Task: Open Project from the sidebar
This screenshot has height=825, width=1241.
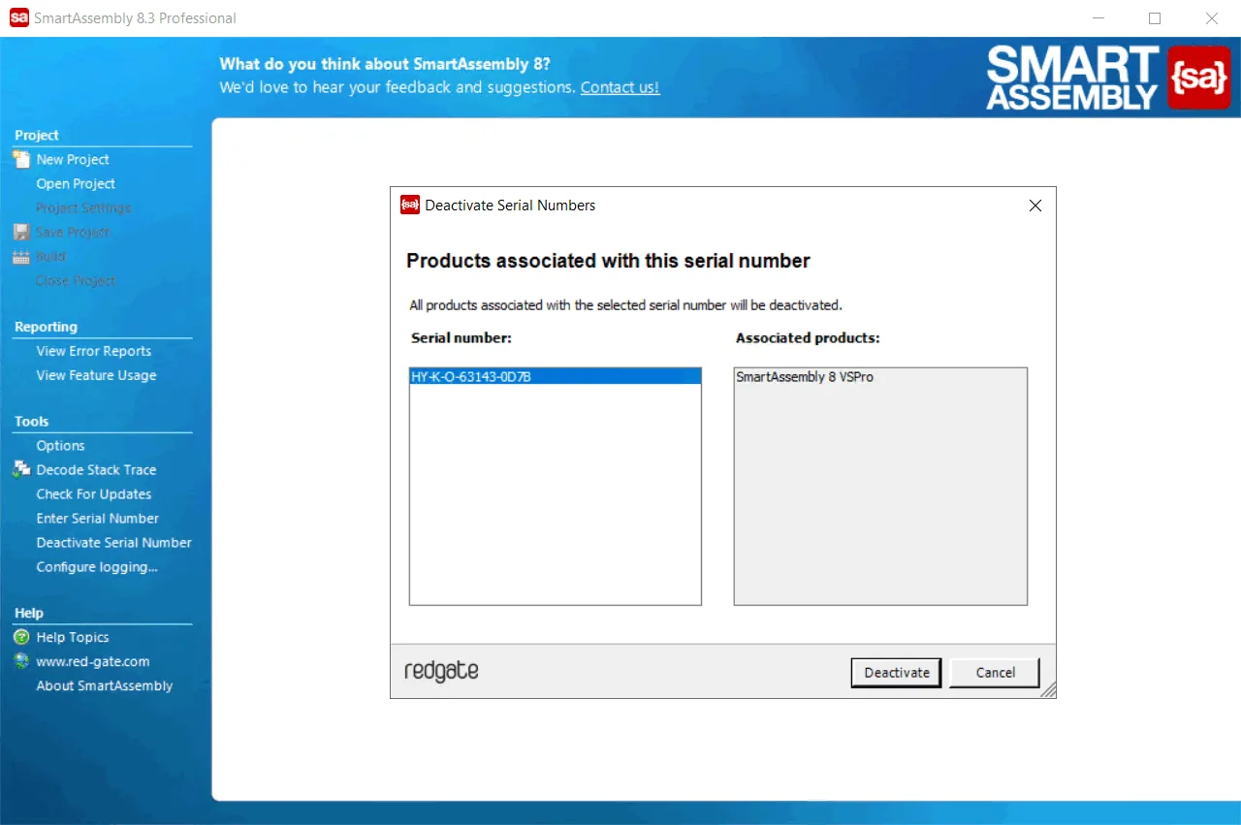Action: click(76, 183)
